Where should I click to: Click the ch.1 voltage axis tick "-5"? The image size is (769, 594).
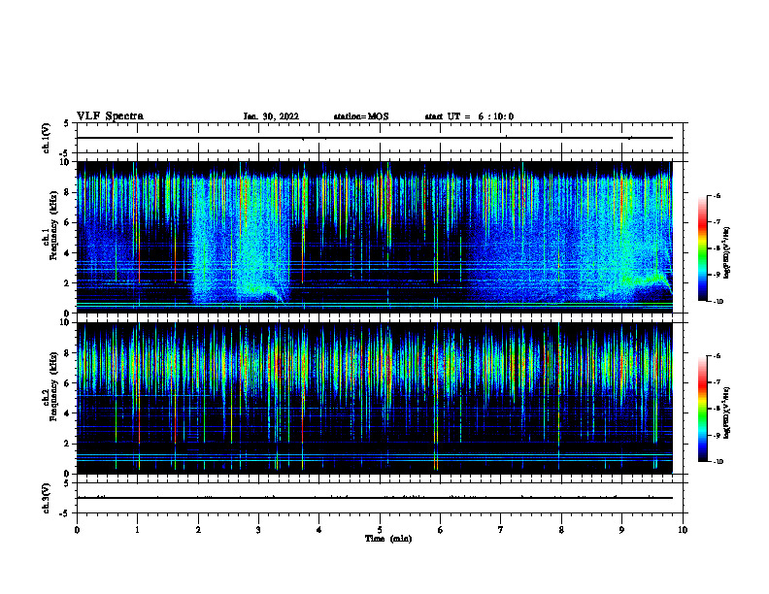65,153
